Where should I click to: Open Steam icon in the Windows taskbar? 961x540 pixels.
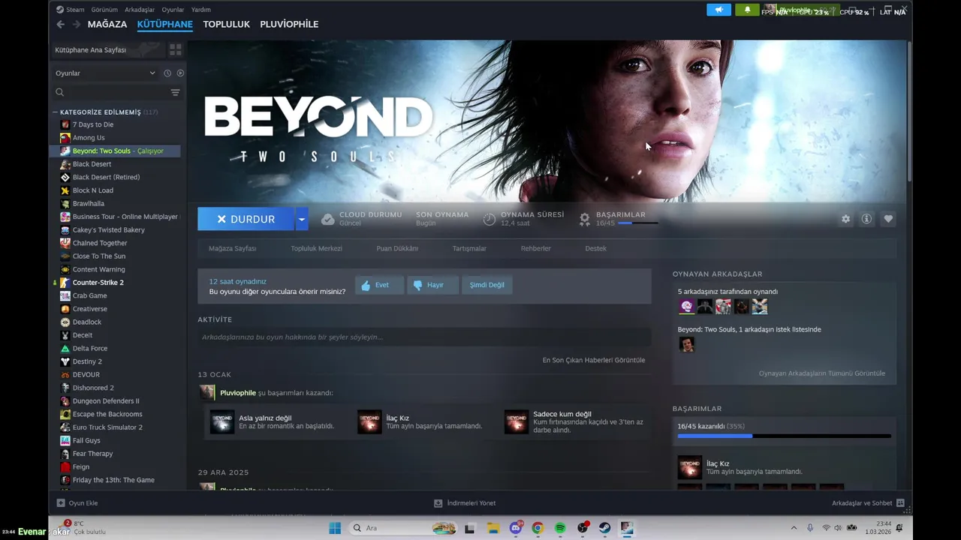click(604, 528)
